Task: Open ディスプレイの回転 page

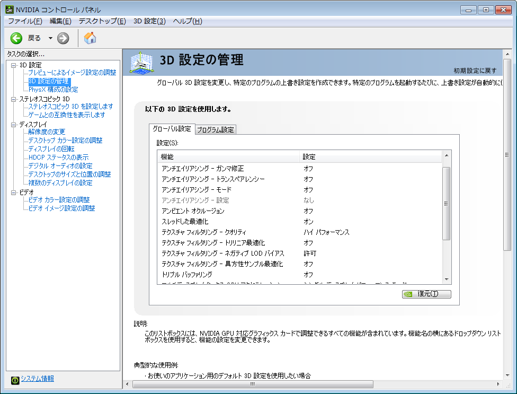Action: [51, 149]
